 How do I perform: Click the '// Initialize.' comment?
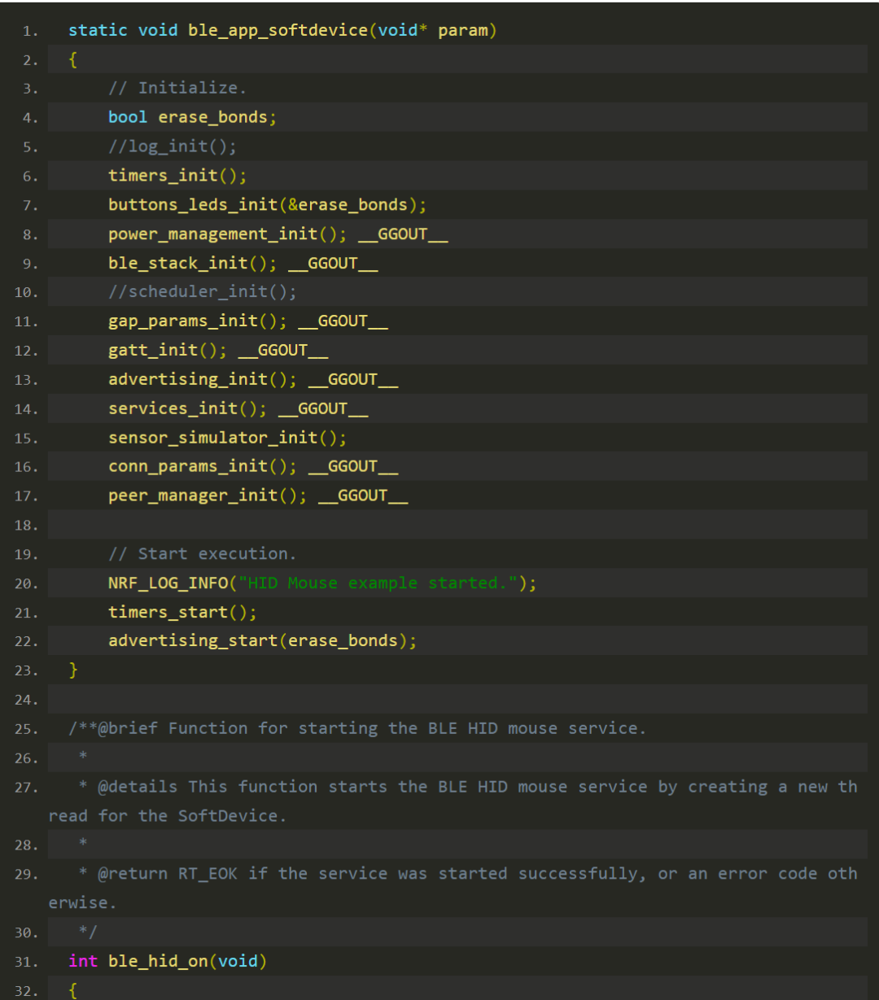177,88
